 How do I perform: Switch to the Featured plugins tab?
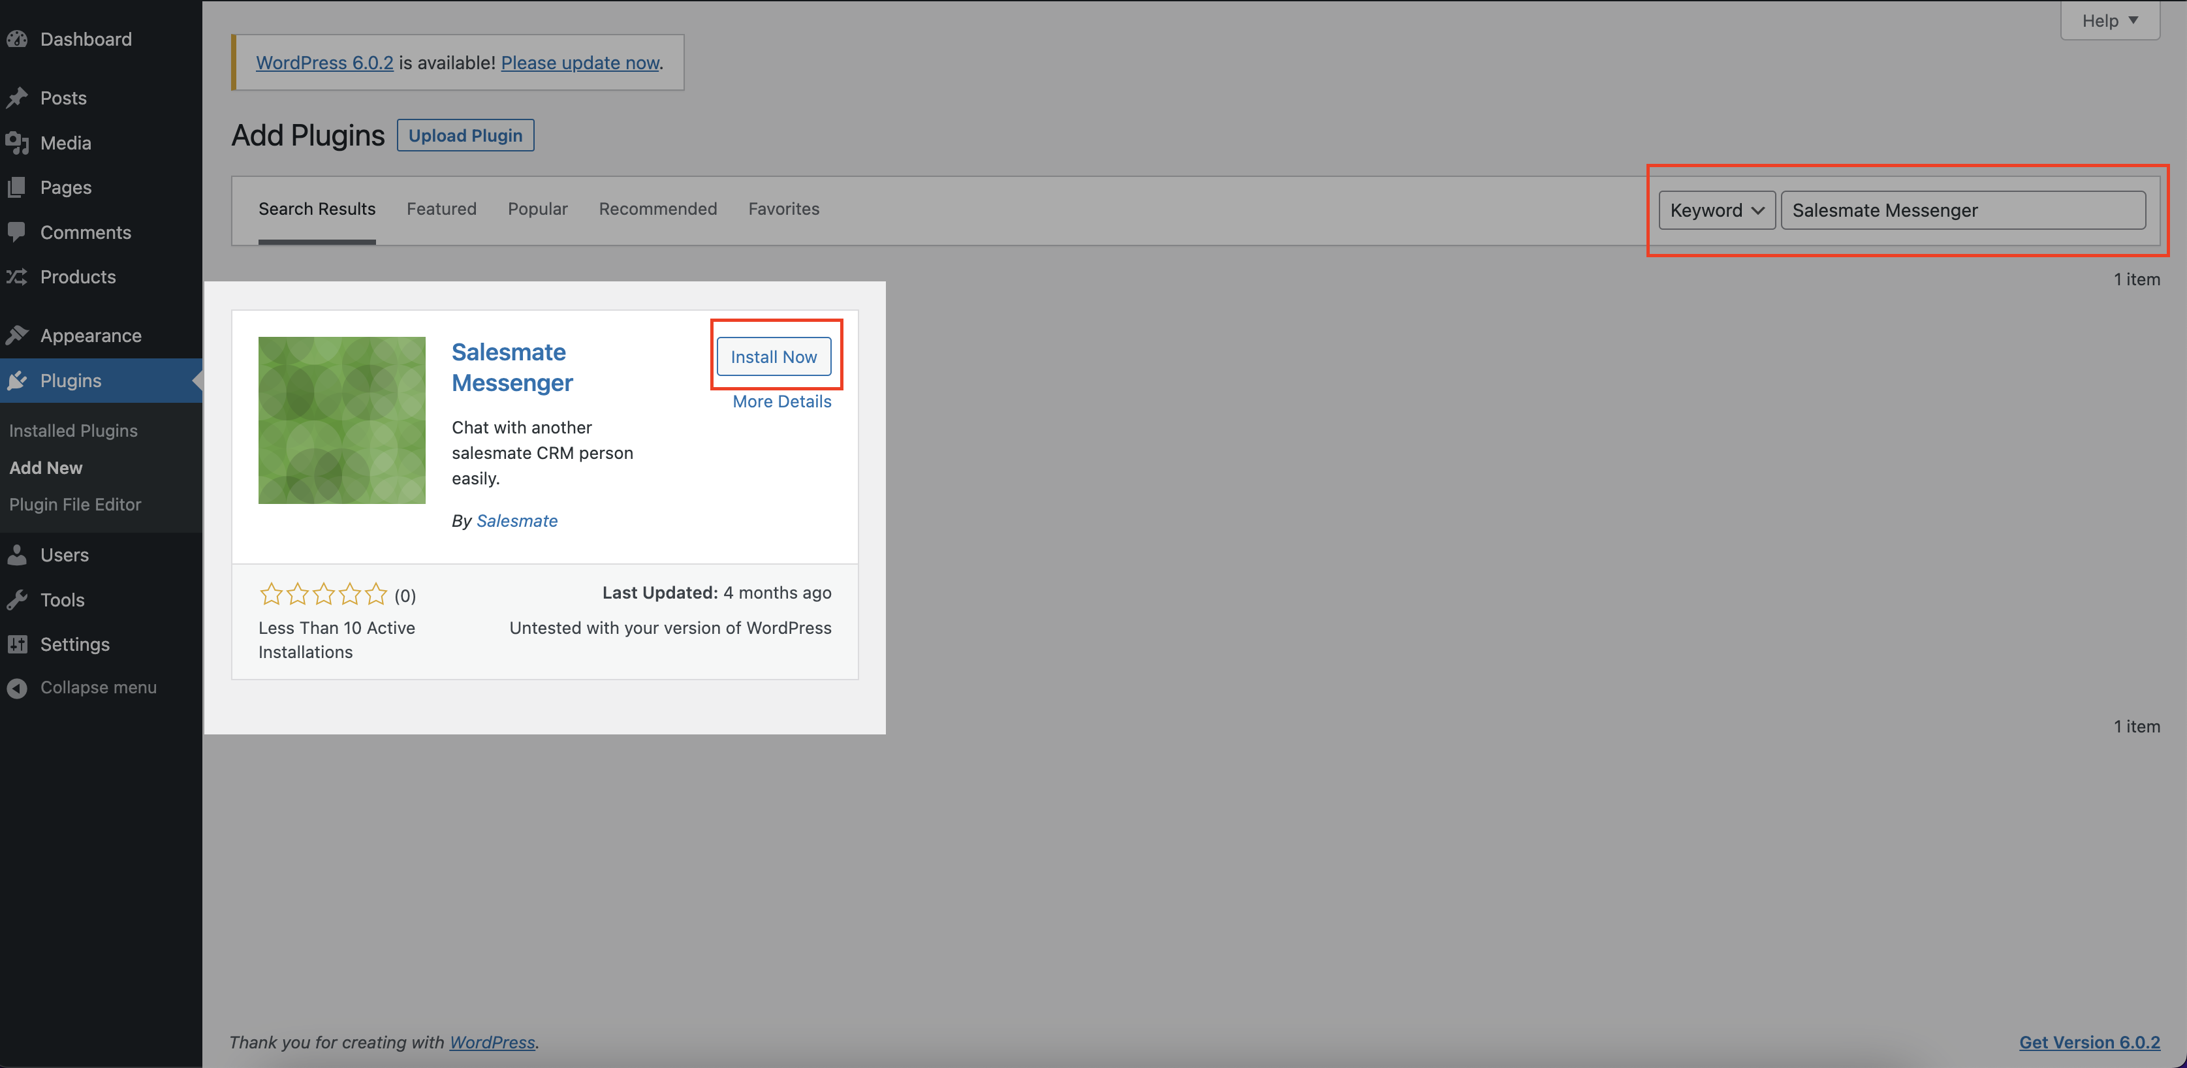pos(441,209)
